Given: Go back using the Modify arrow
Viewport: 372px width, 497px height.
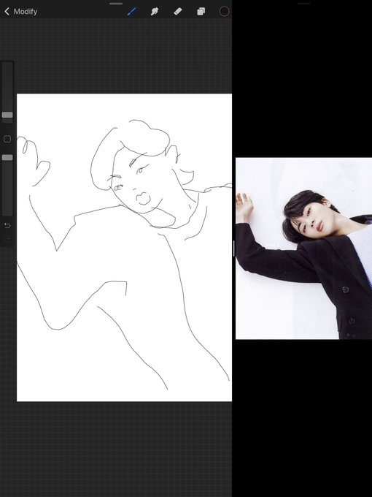Looking at the screenshot, I should click(x=7, y=12).
